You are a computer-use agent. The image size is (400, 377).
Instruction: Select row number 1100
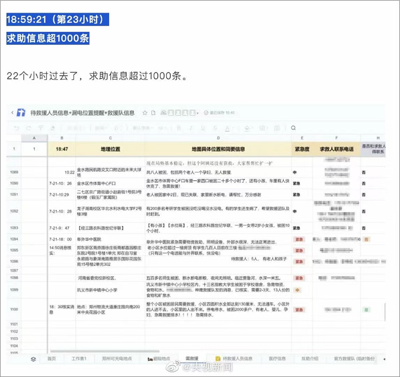(x=14, y=310)
